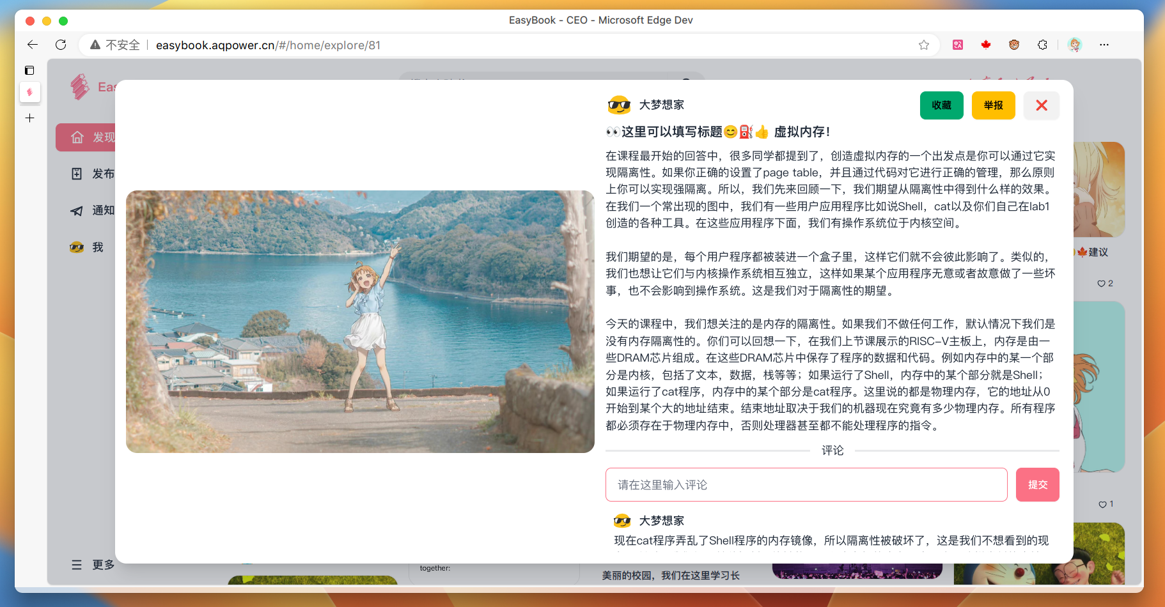Open the 发布 sidebar menu item
Viewport: 1165px width, 607px height.
[93, 174]
